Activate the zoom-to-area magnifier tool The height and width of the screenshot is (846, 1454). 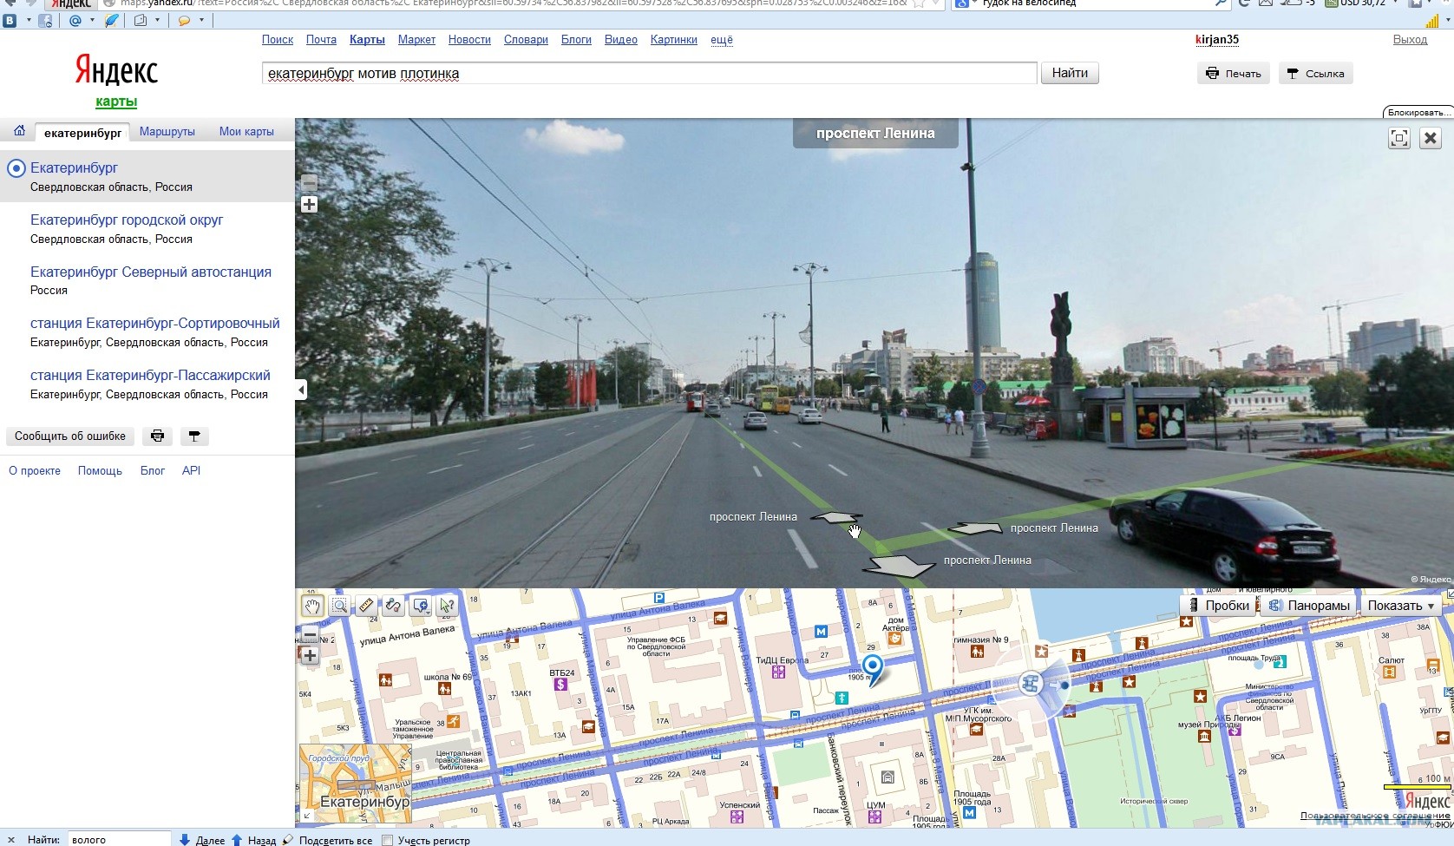339,606
